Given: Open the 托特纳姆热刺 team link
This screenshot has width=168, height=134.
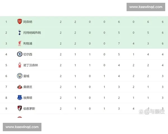Looking at the screenshot, I should pos(32,33).
